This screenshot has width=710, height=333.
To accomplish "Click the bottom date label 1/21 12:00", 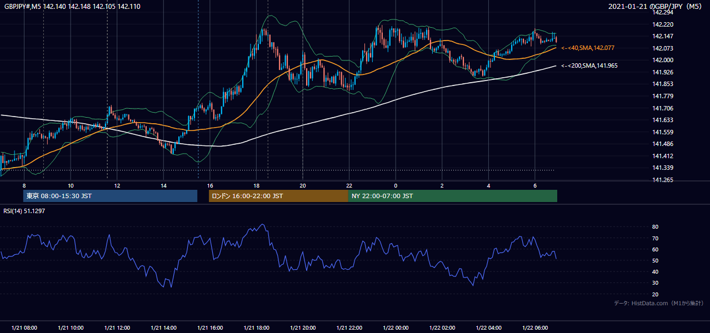I will pyautogui.click(x=117, y=327).
